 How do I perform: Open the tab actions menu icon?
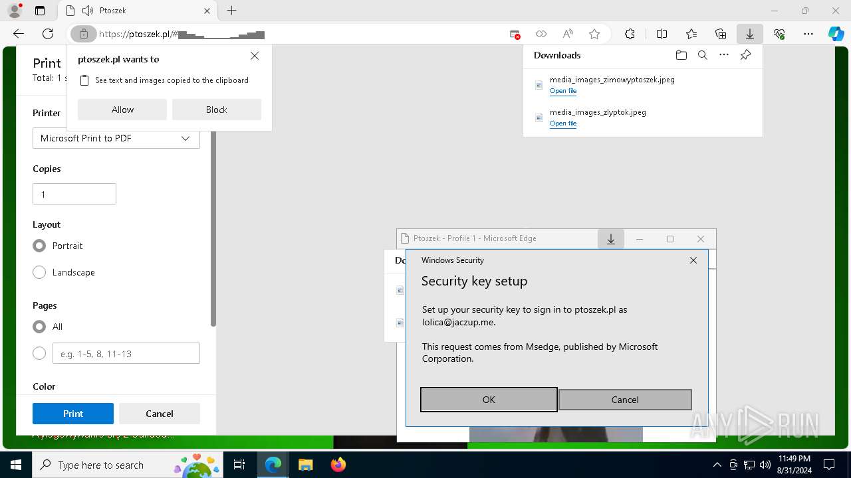pyautogui.click(x=40, y=11)
